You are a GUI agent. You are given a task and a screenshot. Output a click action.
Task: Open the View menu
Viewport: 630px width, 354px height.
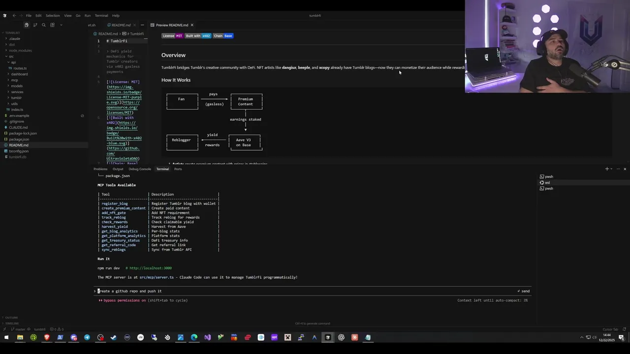tap(68, 15)
